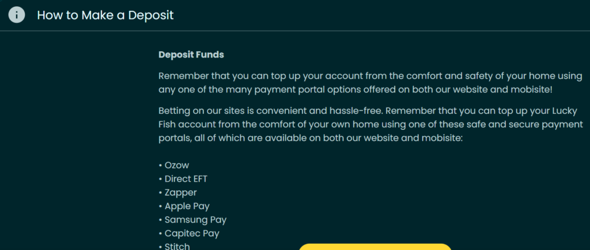Select the Deposit Funds heading
The image size is (590, 250).
191,55
